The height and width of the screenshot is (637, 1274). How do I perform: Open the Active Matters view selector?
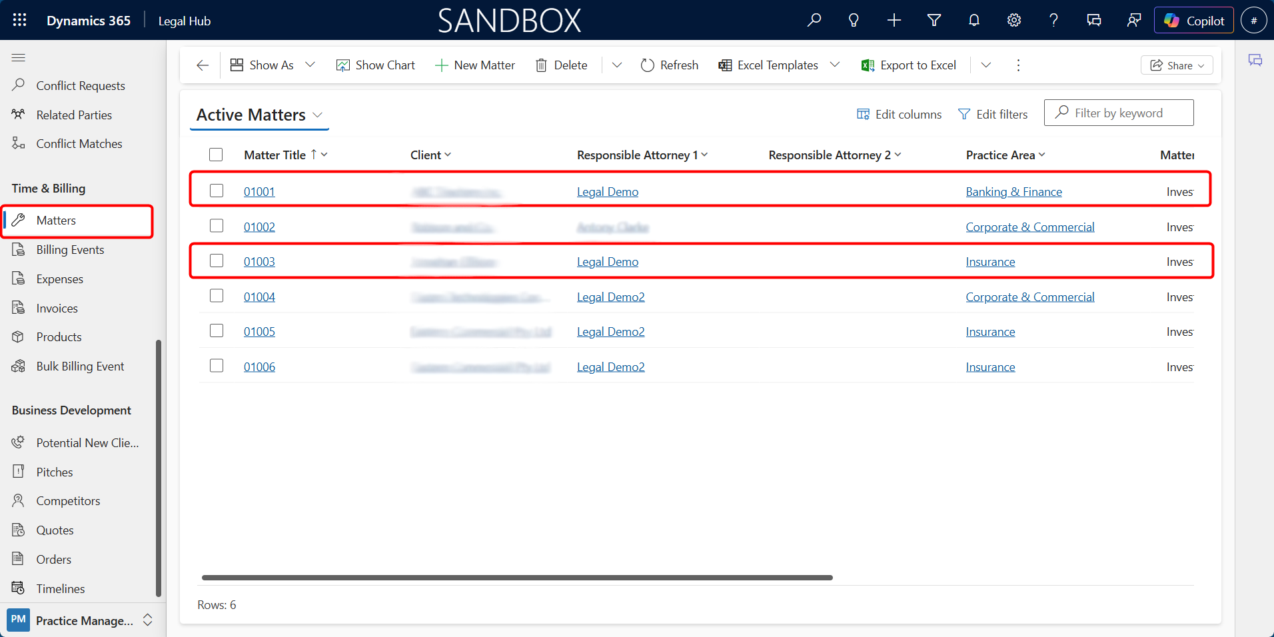point(260,115)
